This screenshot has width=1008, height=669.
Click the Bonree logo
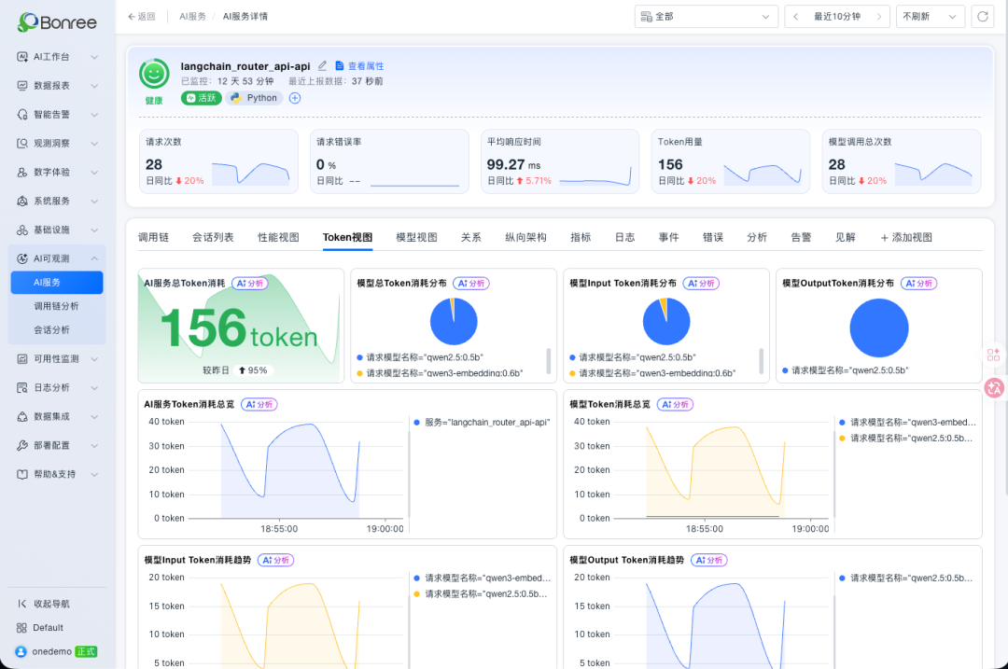point(57,22)
